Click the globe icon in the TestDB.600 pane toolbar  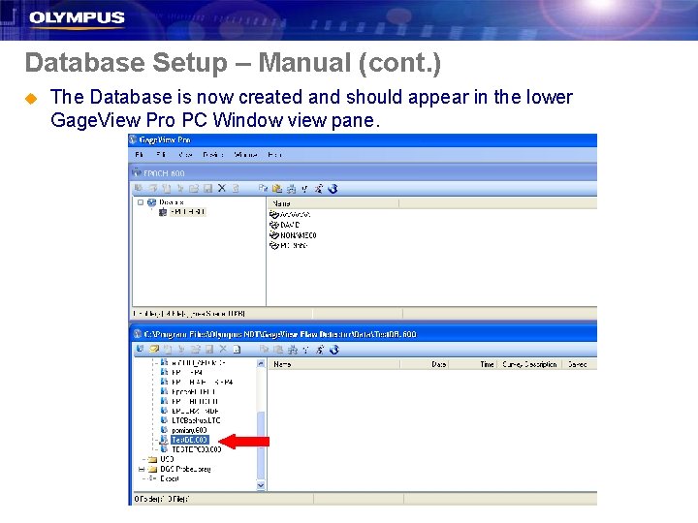tap(334, 350)
